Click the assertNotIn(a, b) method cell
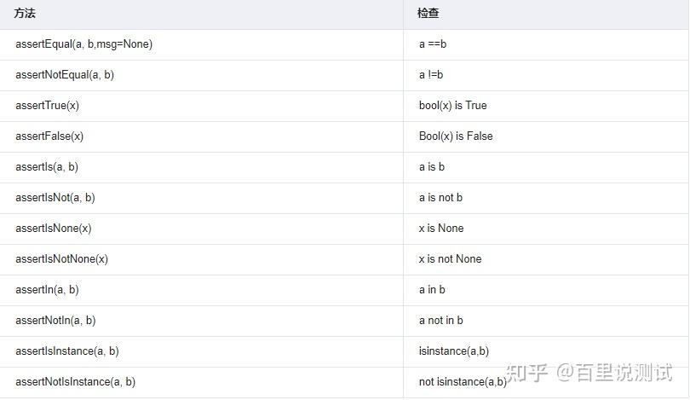690x400 pixels. 55,320
